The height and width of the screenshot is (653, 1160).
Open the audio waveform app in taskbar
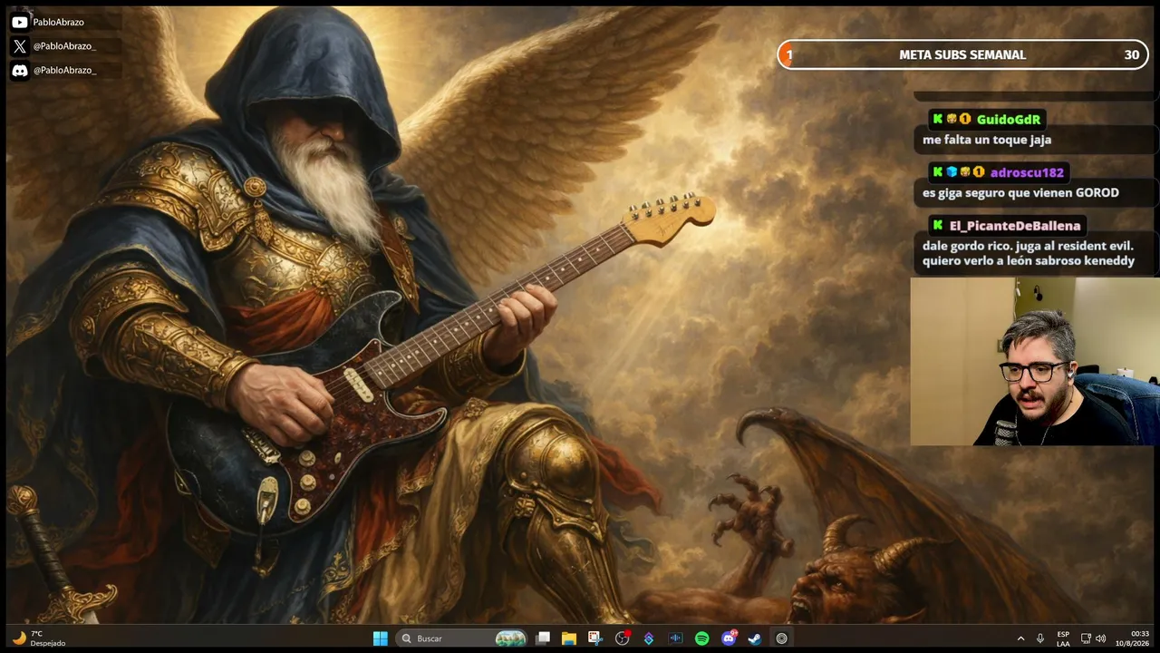[x=675, y=638]
